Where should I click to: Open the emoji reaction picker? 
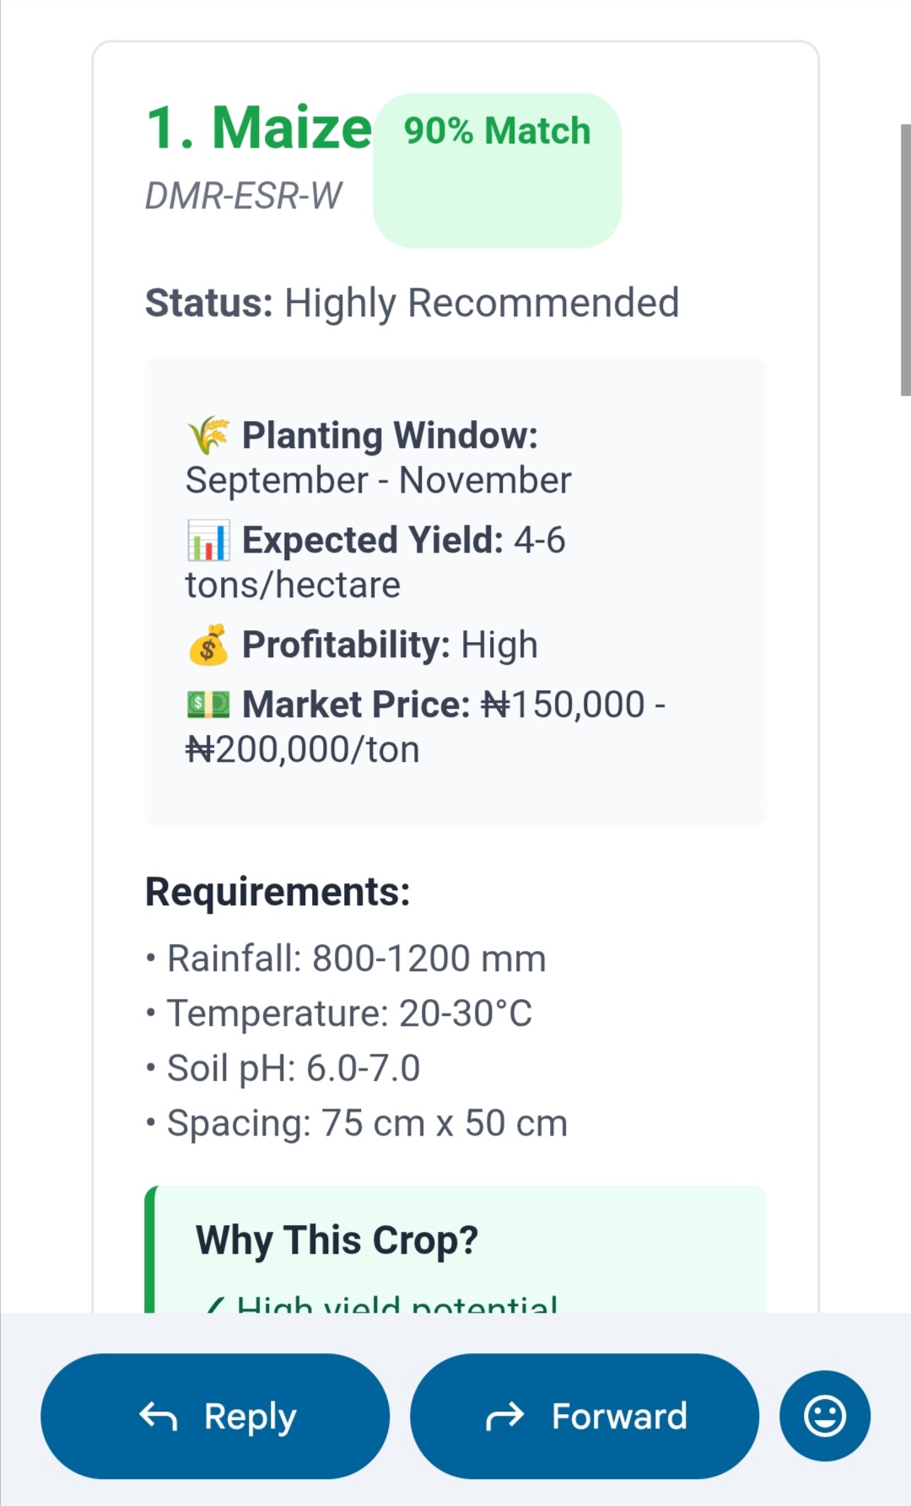pyautogui.click(x=824, y=1416)
